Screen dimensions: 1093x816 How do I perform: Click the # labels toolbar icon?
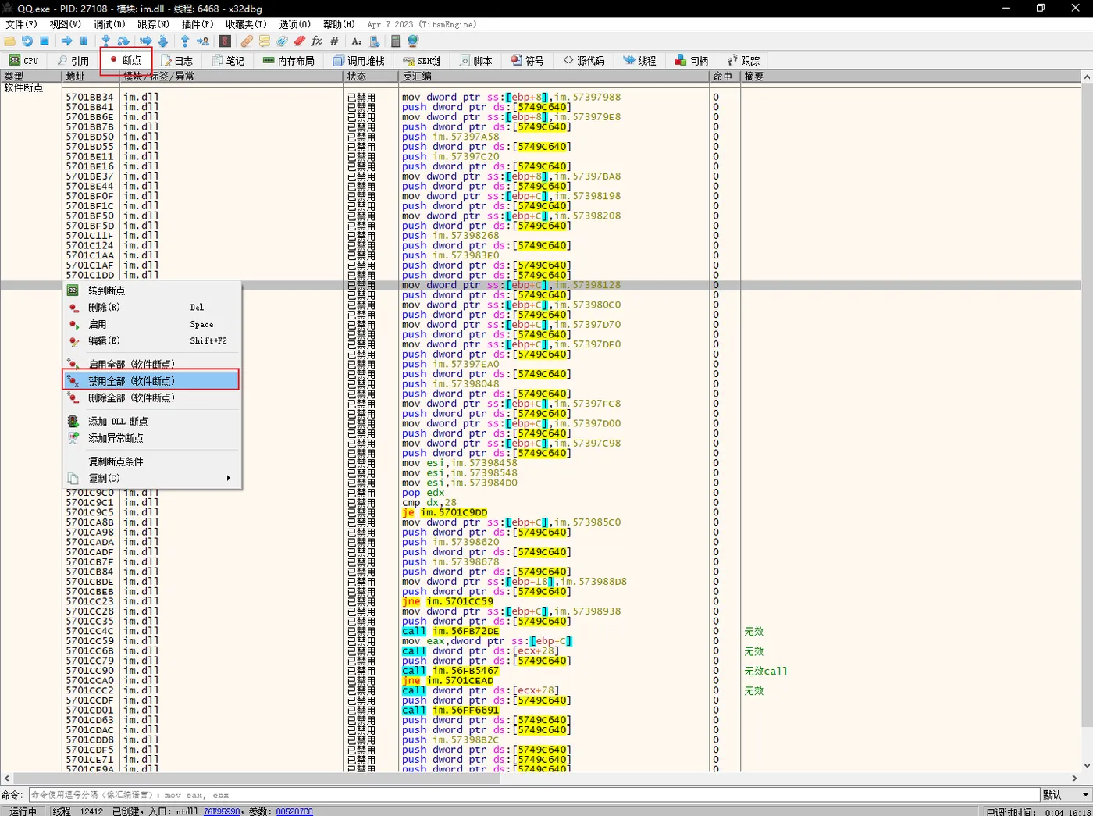(x=334, y=41)
